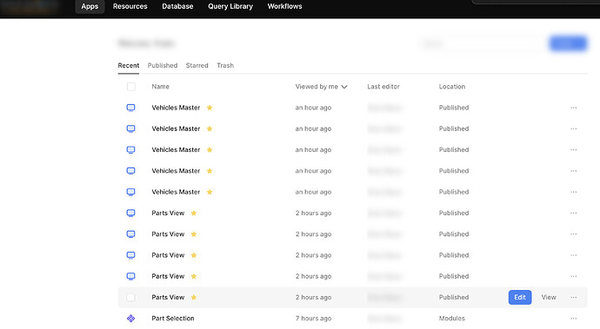Click the blurred search field
600x329 pixels.
click(x=482, y=43)
